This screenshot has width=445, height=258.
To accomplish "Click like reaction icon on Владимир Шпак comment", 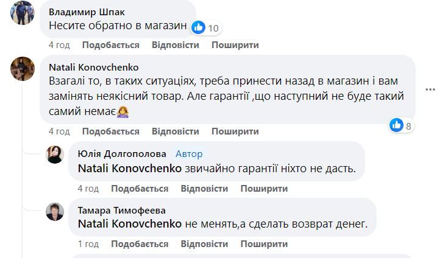I will [x=198, y=27].
